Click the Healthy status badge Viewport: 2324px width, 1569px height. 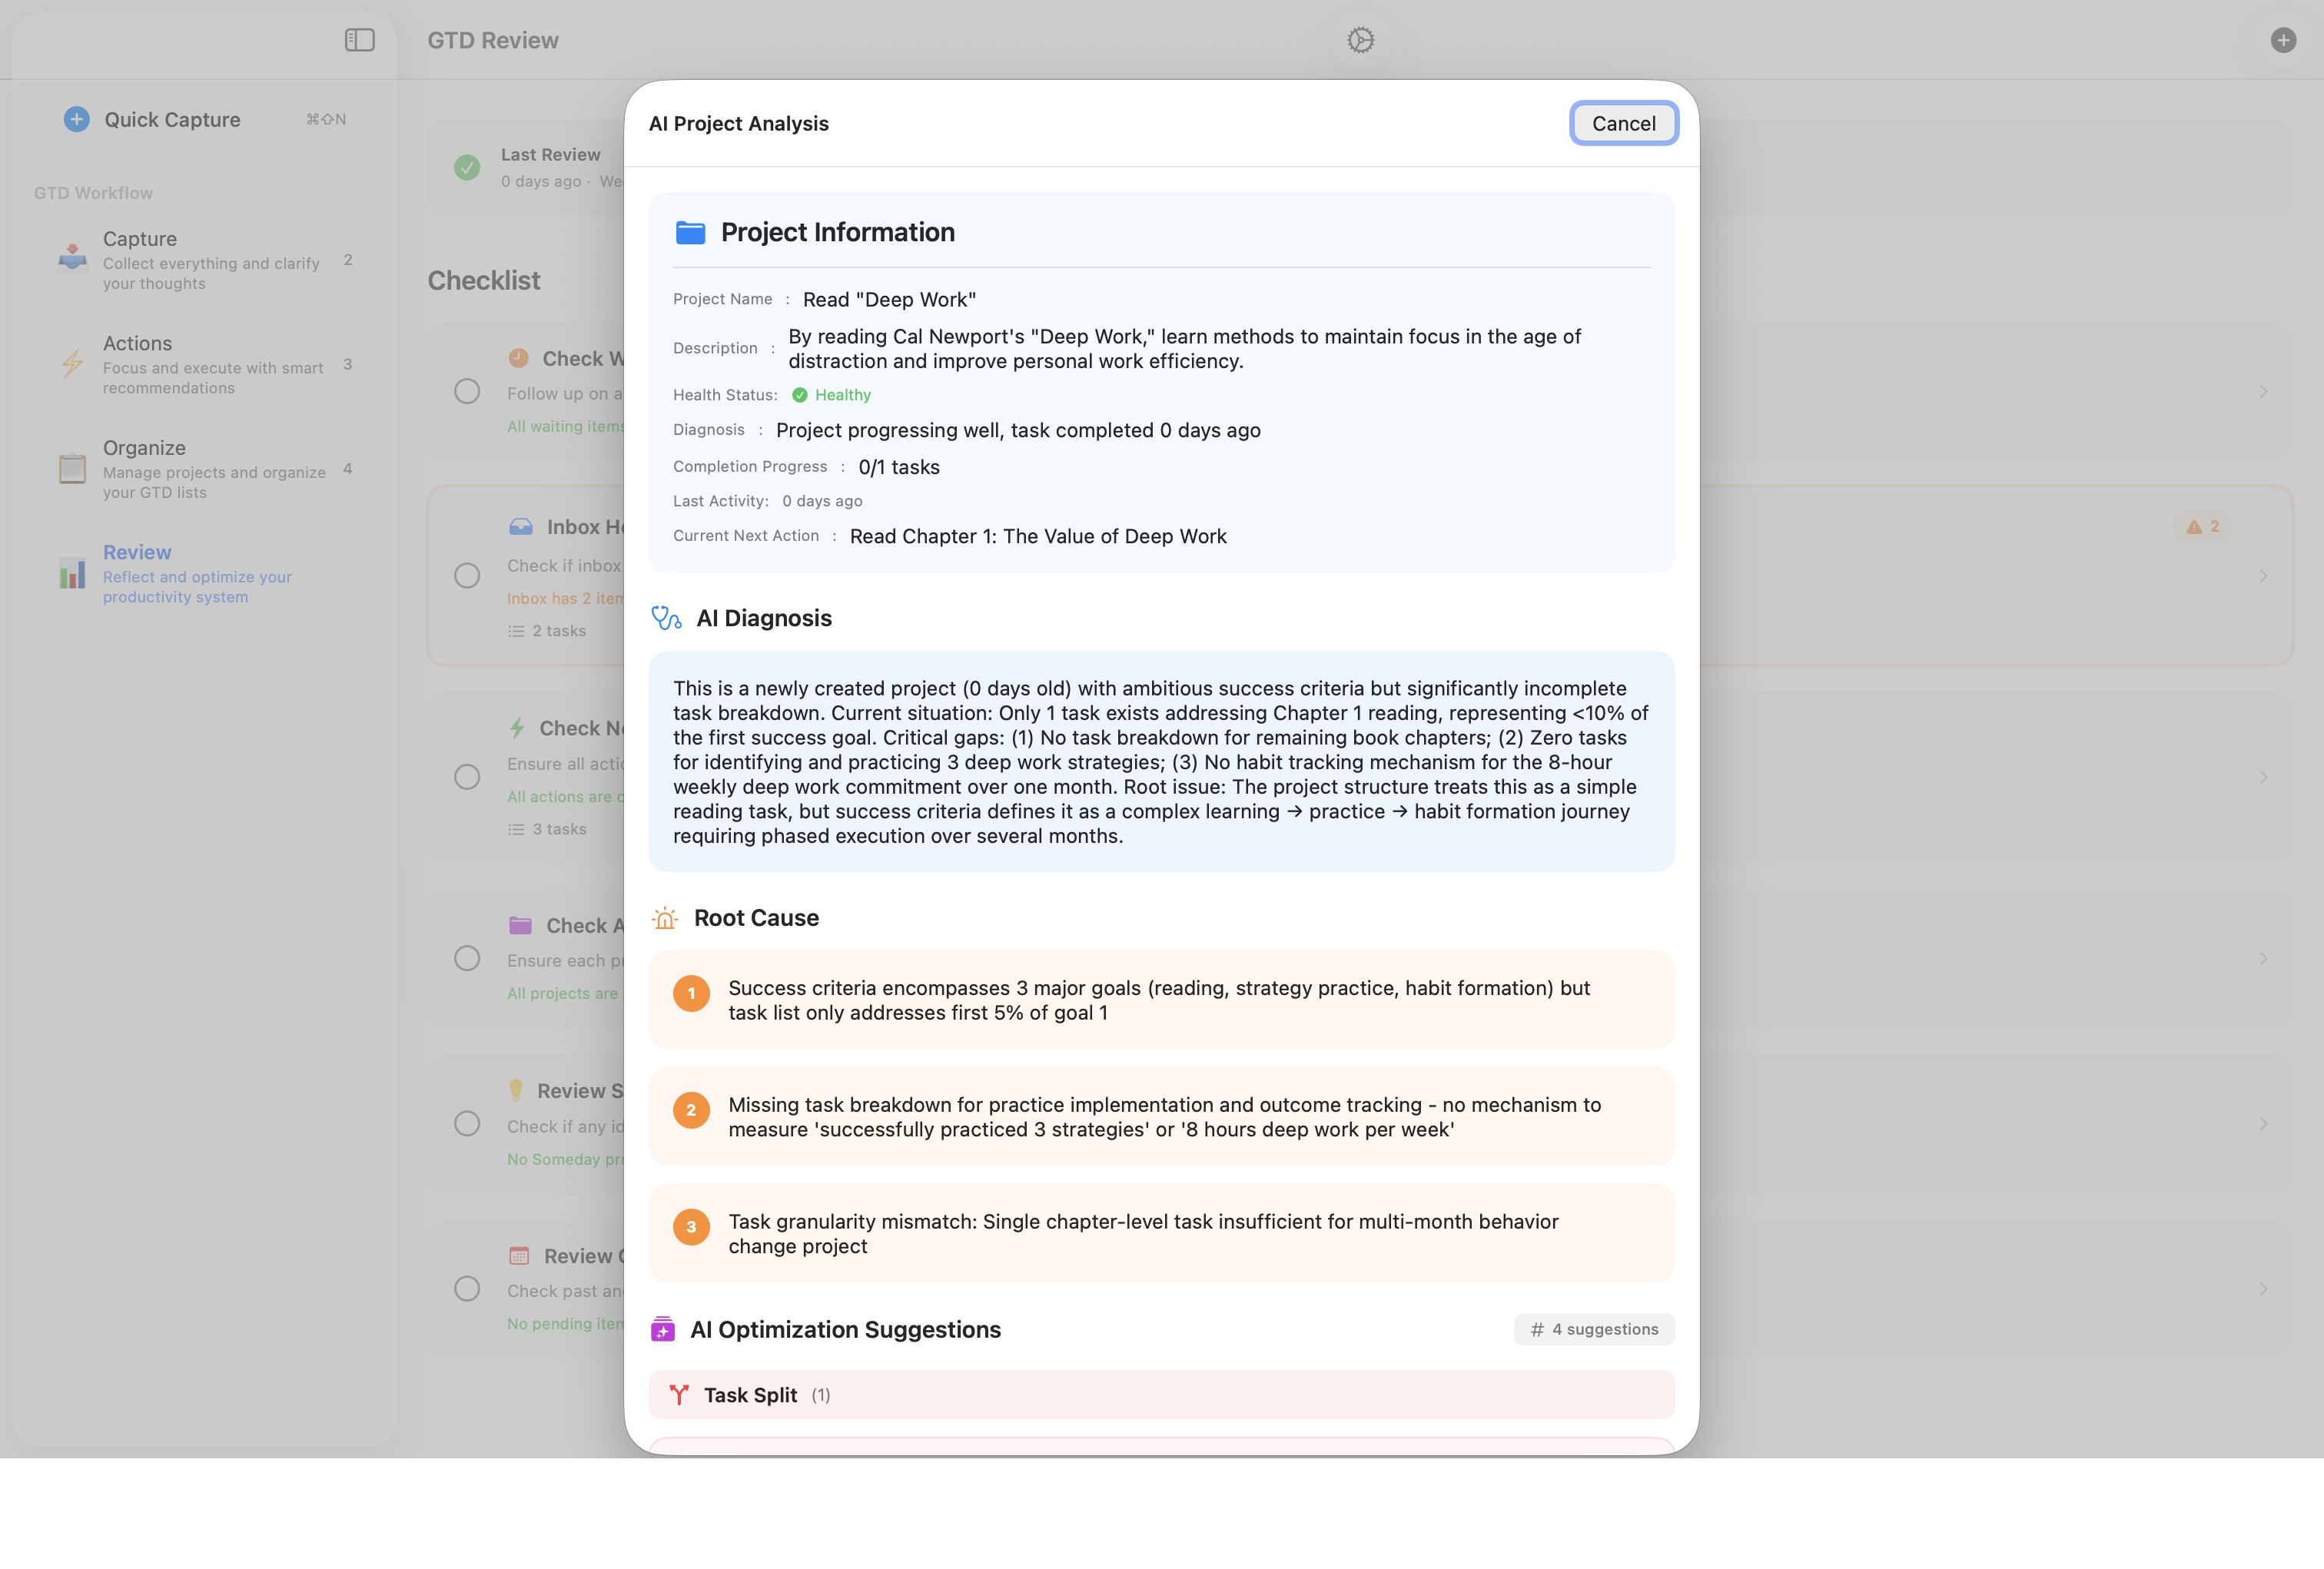click(x=832, y=394)
